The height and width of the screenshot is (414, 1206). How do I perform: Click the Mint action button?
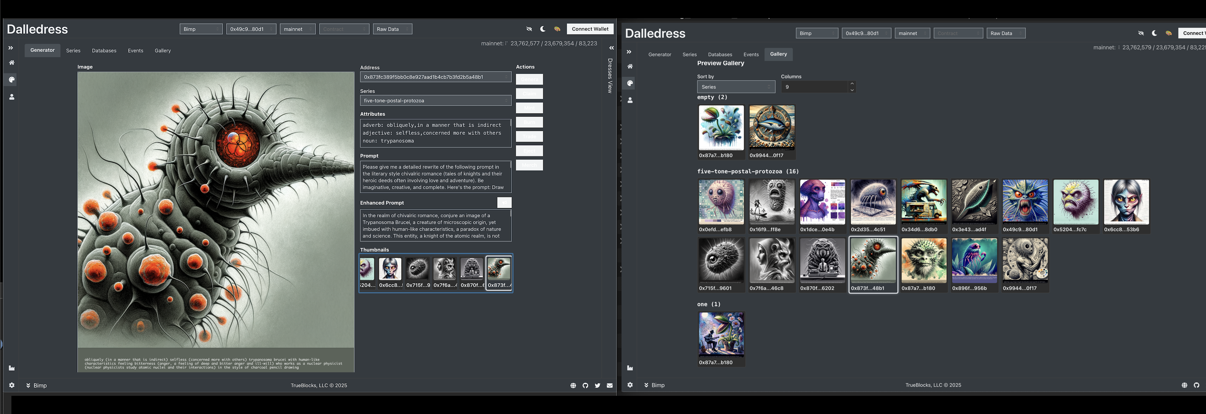point(530,108)
